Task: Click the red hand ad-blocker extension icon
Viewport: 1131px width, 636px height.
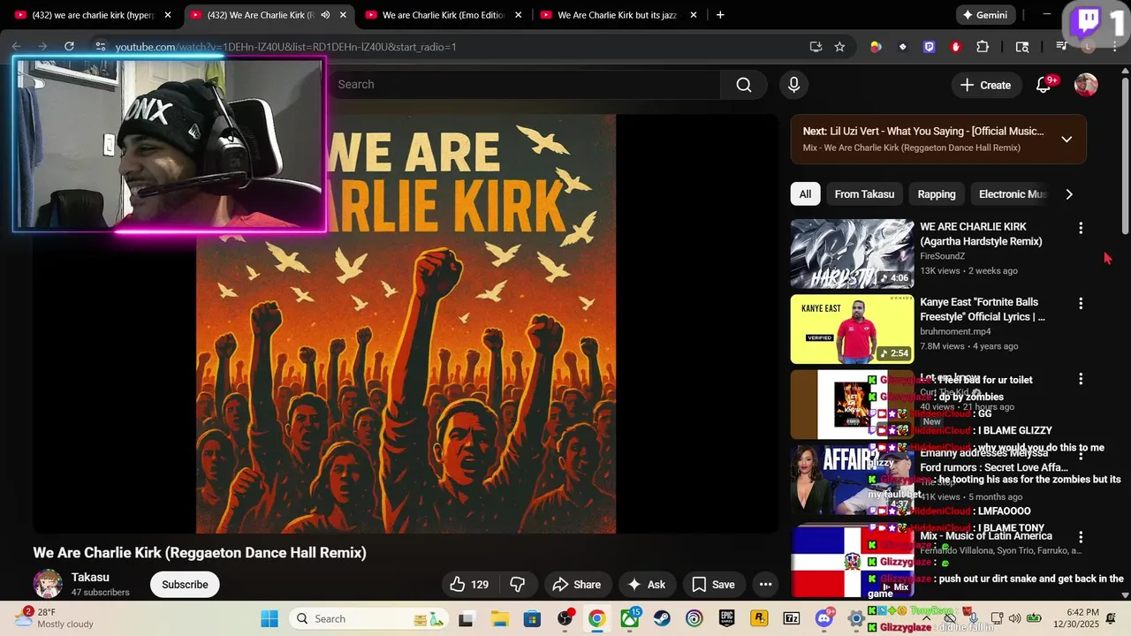Action: coord(955,47)
